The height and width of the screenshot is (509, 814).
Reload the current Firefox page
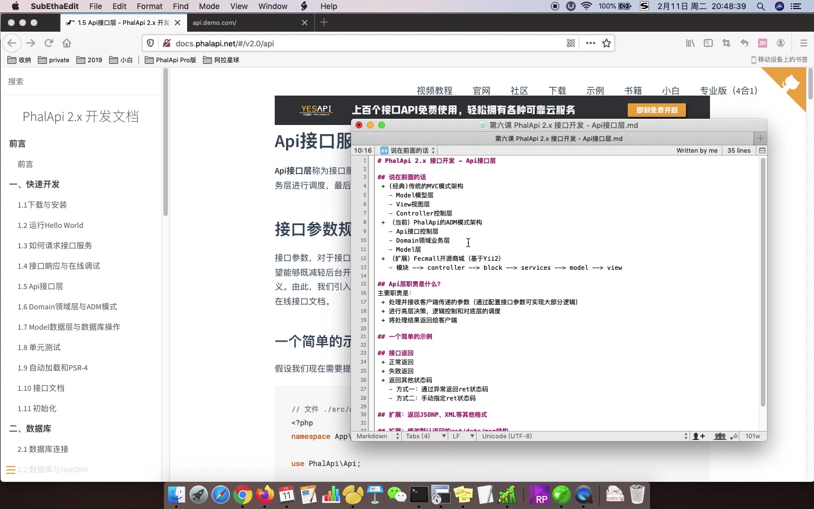pos(49,43)
